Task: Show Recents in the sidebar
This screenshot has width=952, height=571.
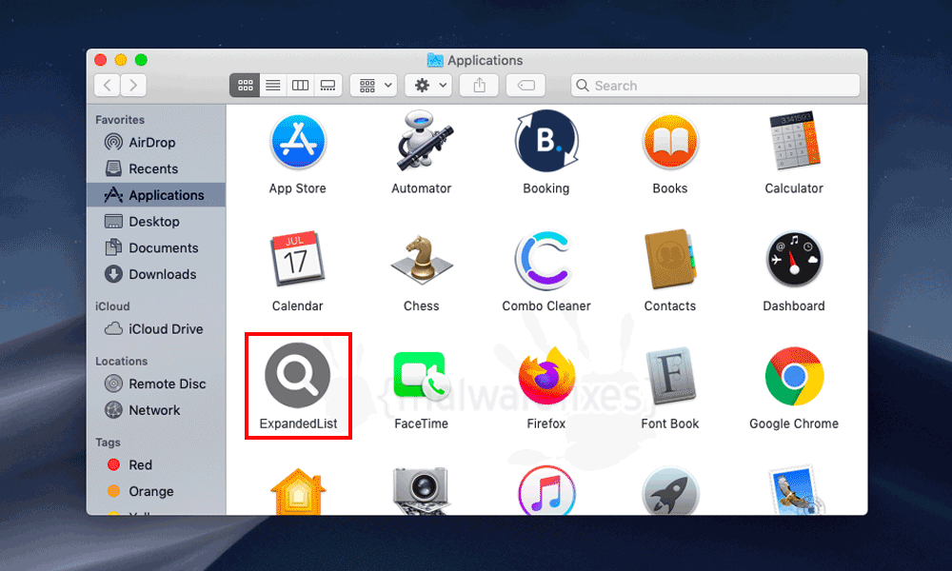Action: click(x=156, y=168)
